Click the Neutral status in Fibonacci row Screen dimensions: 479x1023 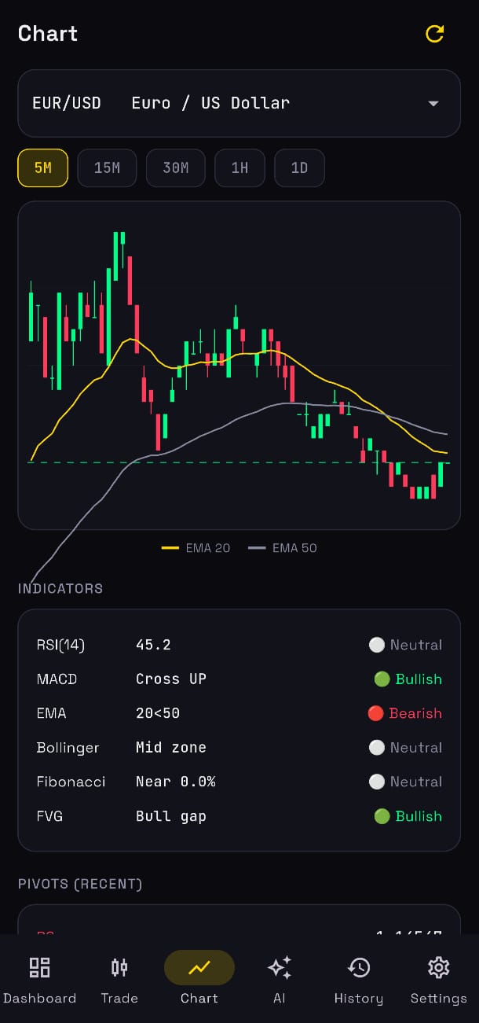tap(406, 782)
